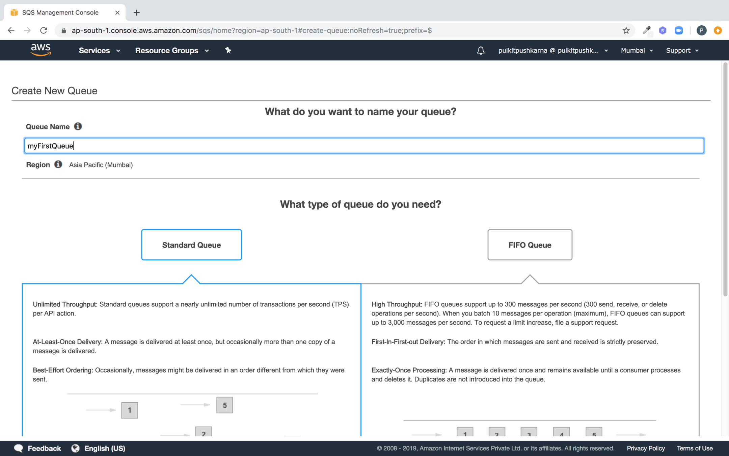729x456 pixels.
Task: Click the Queue Name info icon
Action: click(78, 126)
